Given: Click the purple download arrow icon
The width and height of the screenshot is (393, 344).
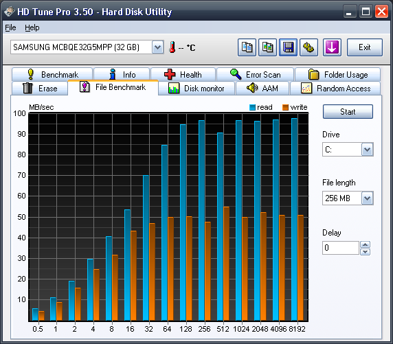Looking at the screenshot, I should click(x=332, y=47).
